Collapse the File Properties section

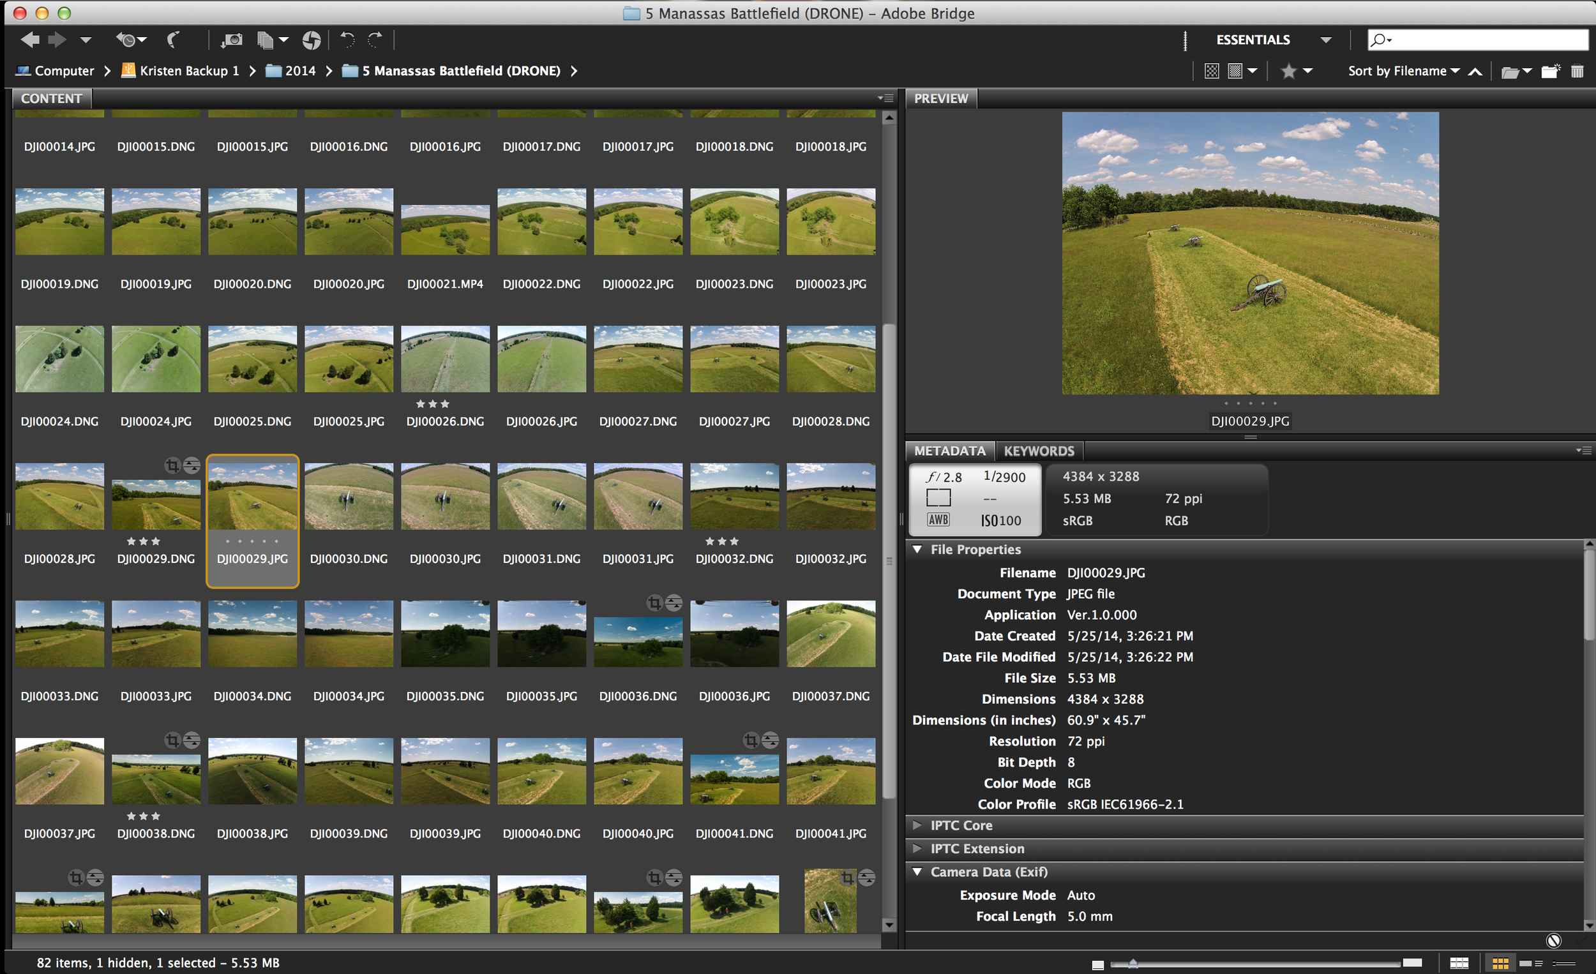click(917, 549)
